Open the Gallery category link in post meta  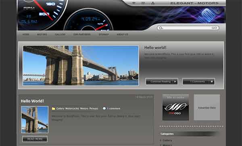coord(60,108)
